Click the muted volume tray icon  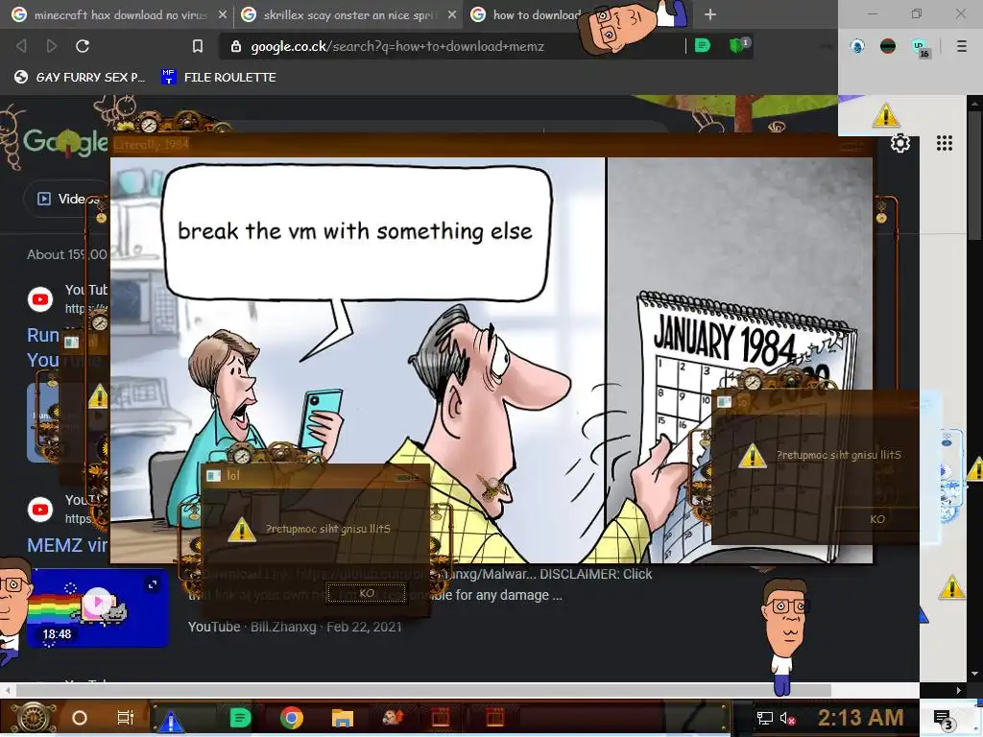pos(787,718)
